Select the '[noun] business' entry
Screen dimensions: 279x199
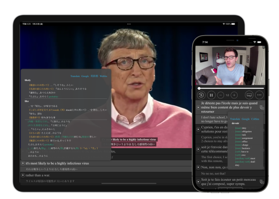[x=242, y=148]
